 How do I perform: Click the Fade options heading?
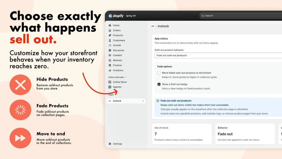[165, 66]
